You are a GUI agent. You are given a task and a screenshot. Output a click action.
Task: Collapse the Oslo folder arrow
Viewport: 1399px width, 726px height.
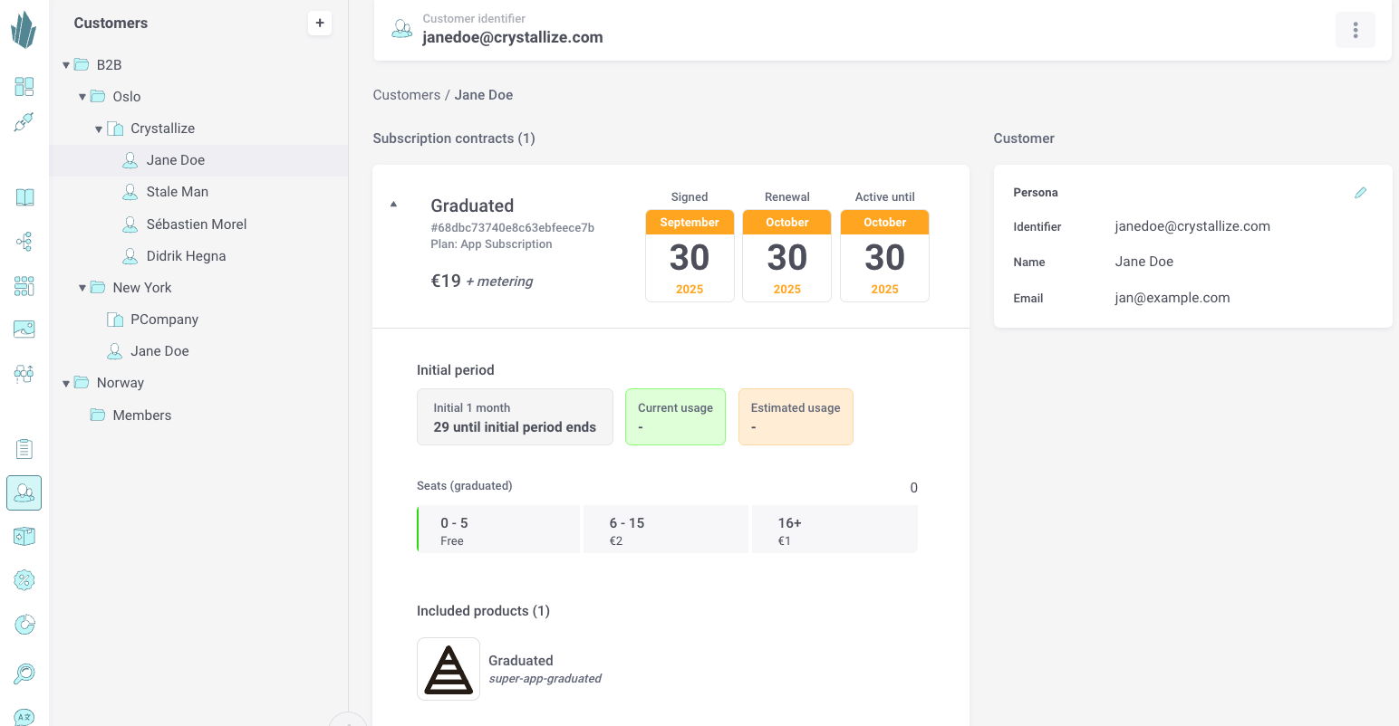[x=82, y=97]
